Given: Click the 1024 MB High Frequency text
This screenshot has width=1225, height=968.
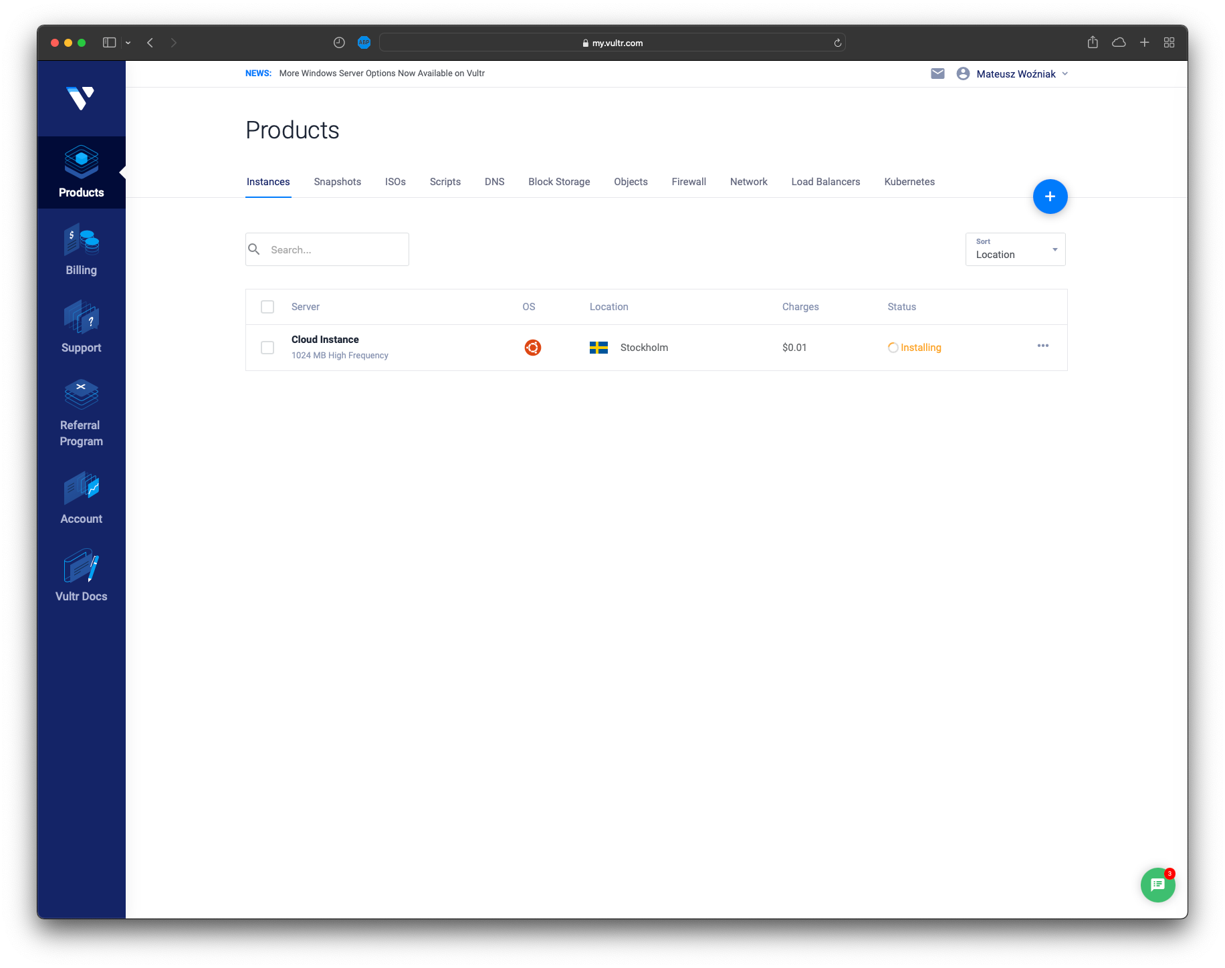Looking at the screenshot, I should (340, 356).
